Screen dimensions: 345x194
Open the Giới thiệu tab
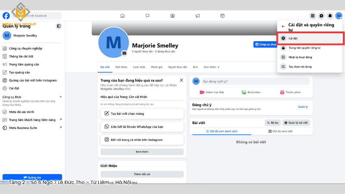pos(121,67)
